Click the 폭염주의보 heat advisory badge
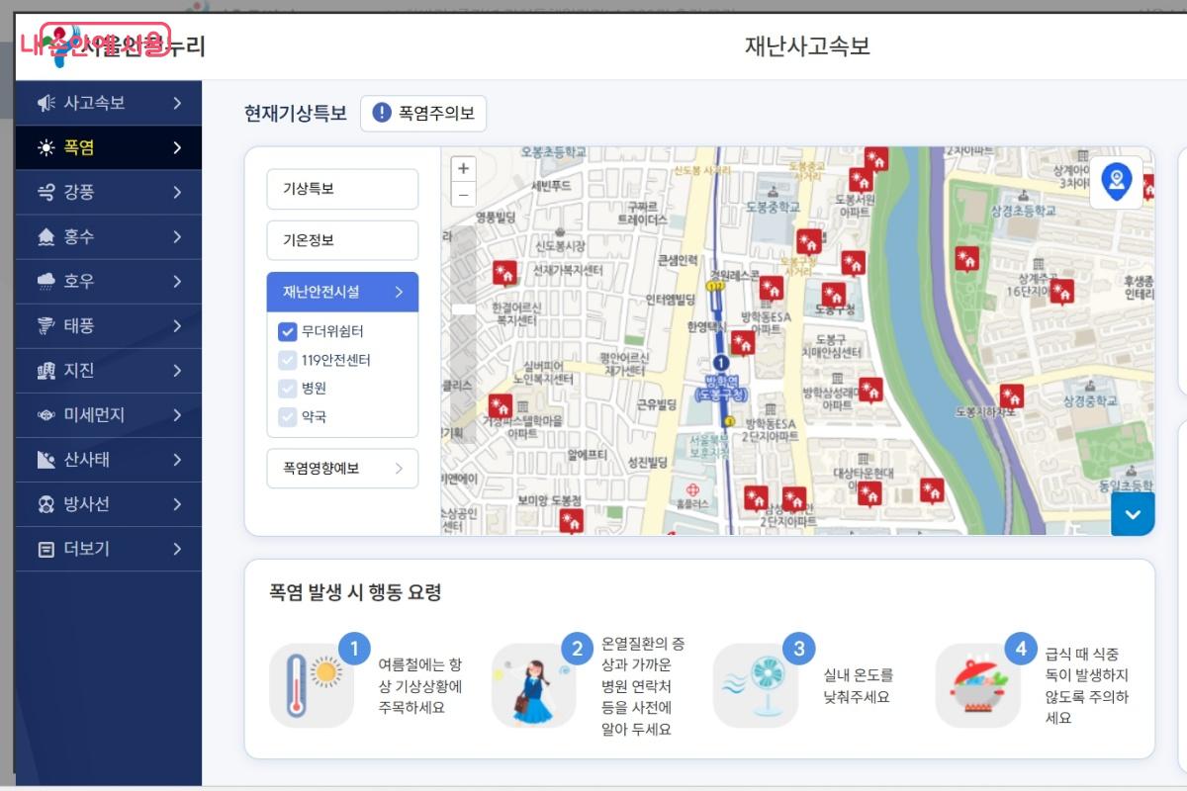This screenshot has width=1187, height=791. click(x=423, y=113)
